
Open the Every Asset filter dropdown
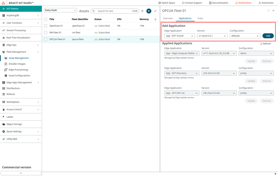click(x=60, y=11)
